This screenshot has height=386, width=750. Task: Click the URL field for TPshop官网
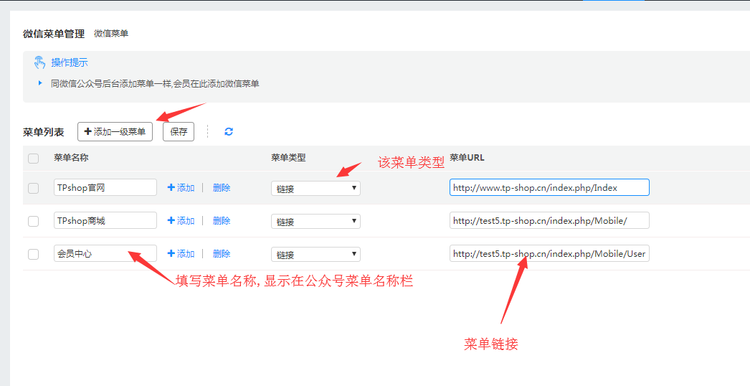click(x=549, y=188)
